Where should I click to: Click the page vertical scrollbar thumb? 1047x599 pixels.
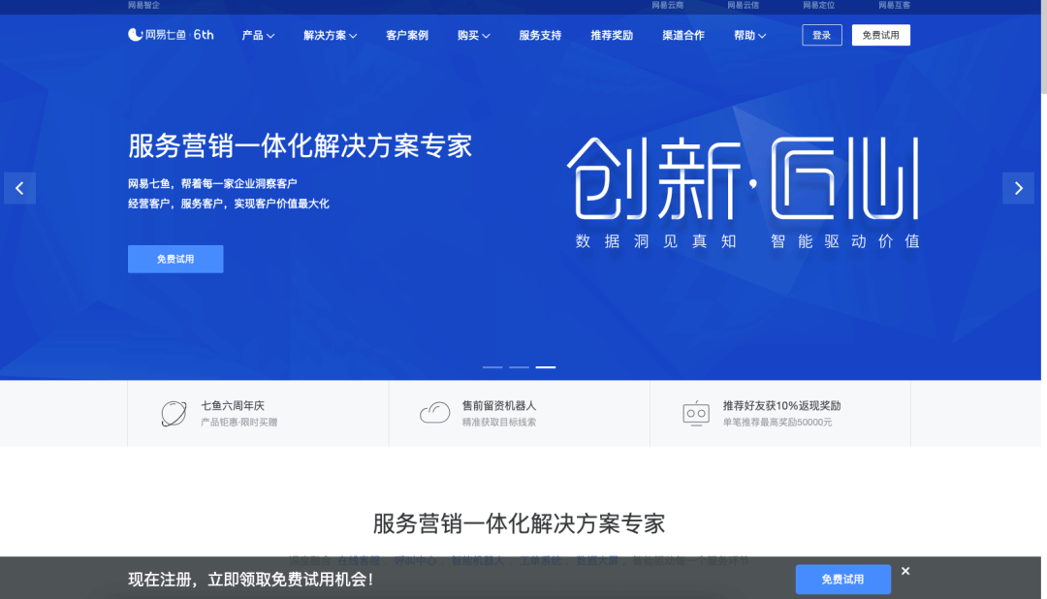point(1044,47)
